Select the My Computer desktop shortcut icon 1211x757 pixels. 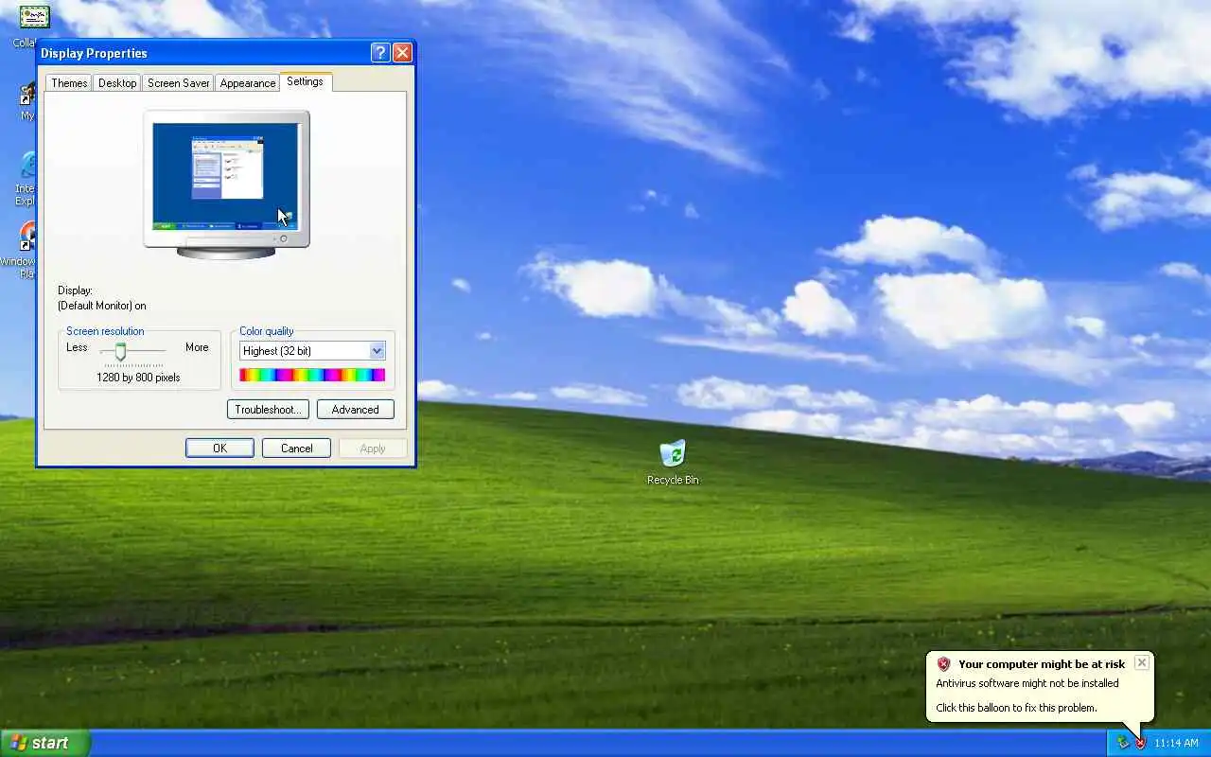27,101
